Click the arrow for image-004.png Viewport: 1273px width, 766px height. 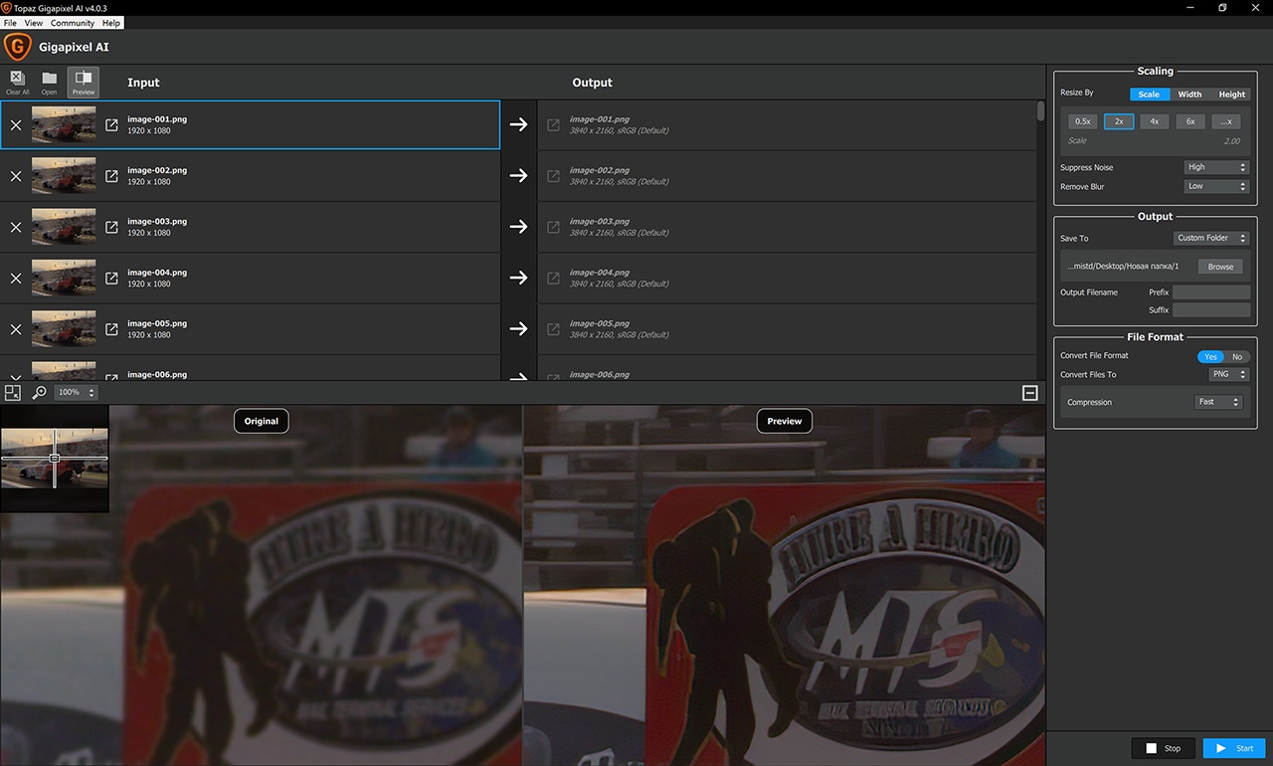tap(518, 279)
